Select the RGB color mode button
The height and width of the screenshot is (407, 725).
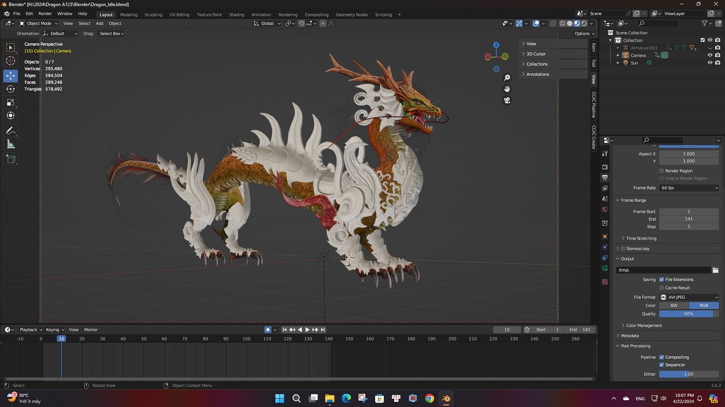704,306
